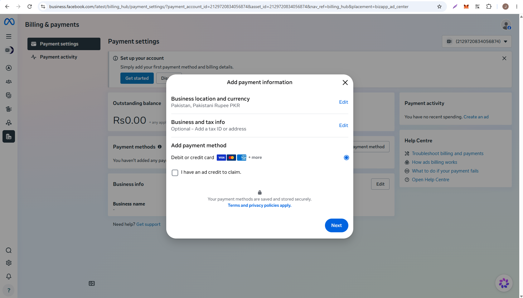Edit Business location and currency
Screen dimensions: 523x298
343,102
